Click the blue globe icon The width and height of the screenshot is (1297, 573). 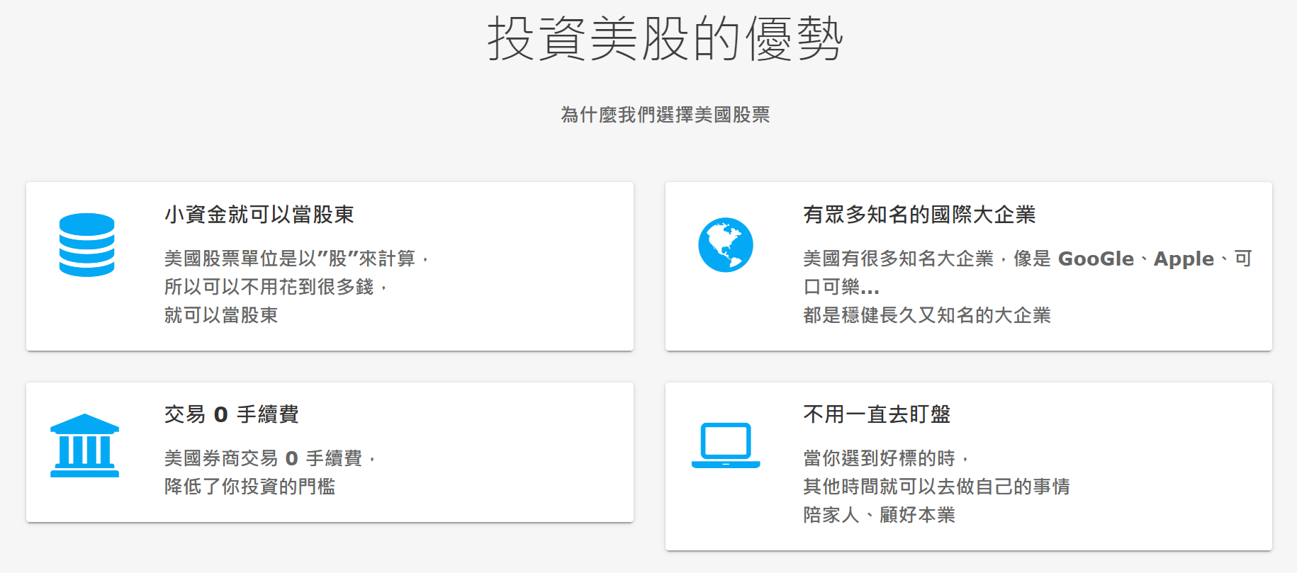tap(726, 245)
